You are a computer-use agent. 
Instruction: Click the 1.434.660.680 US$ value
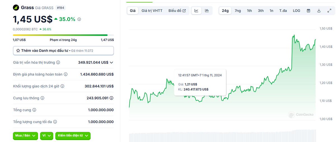pos(97,74)
